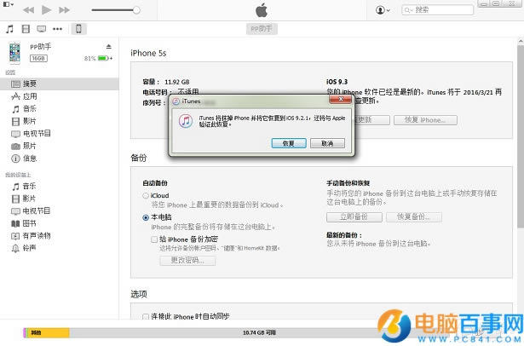Select 摘要 in the sidebar
This screenshot has height=346, width=524.
pyautogui.click(x=60, y=84)
